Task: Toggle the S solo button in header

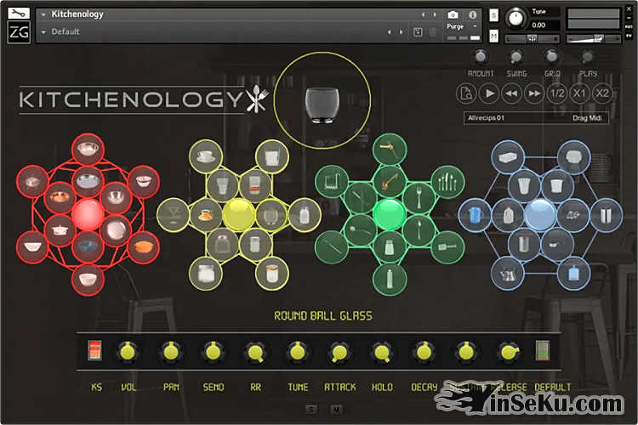Action: click(494, 14)
